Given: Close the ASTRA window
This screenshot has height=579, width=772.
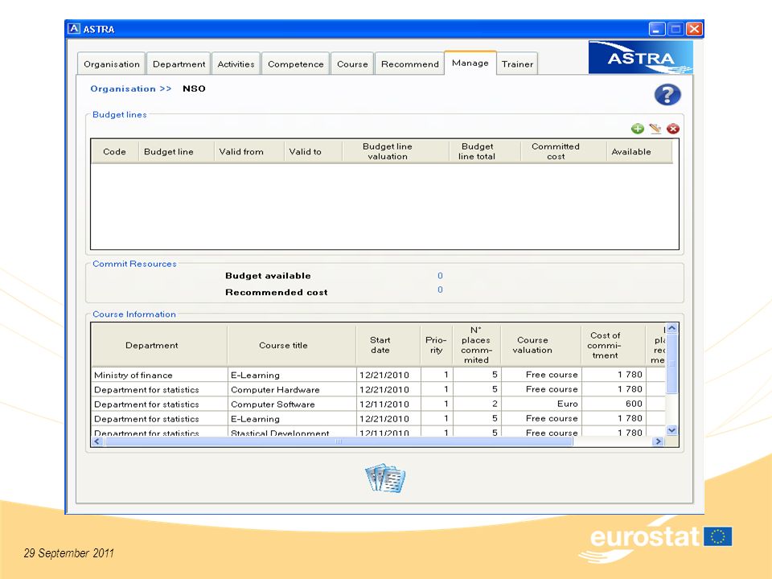Looking at the screenshot, I should tap(694, 29).
